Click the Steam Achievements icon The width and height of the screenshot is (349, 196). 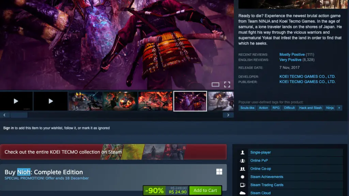242,177
